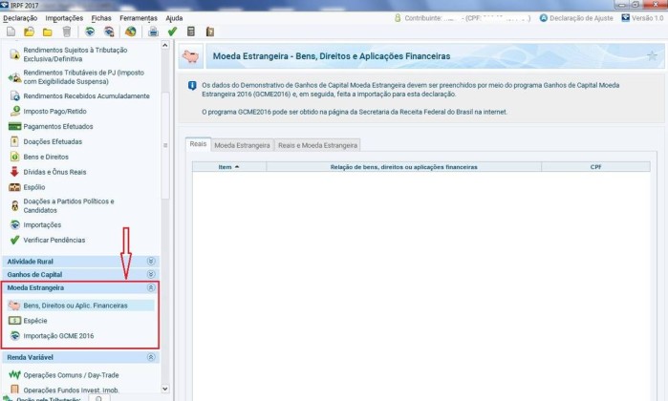668x401 pixels.
Task: Open the Importações menu
Action: tap(64, 18)
